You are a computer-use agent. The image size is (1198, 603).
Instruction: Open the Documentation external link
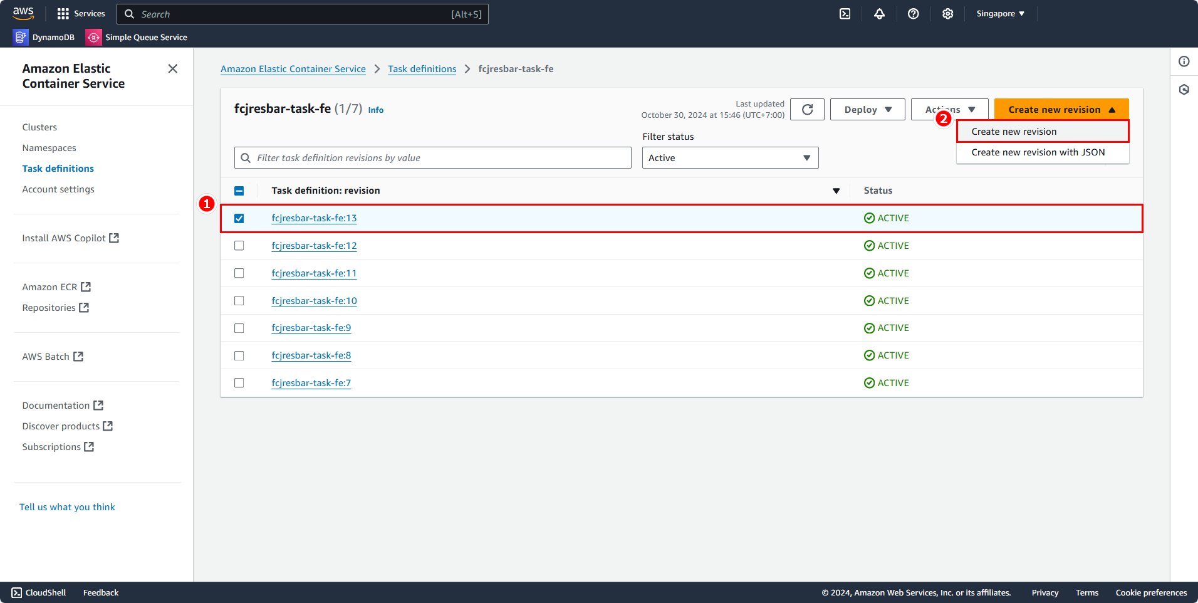click(63, 406)
